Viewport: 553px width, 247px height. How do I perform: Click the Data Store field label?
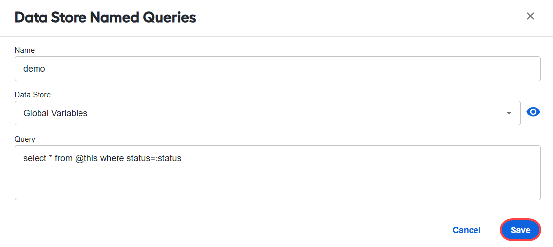tap(33, 95)
